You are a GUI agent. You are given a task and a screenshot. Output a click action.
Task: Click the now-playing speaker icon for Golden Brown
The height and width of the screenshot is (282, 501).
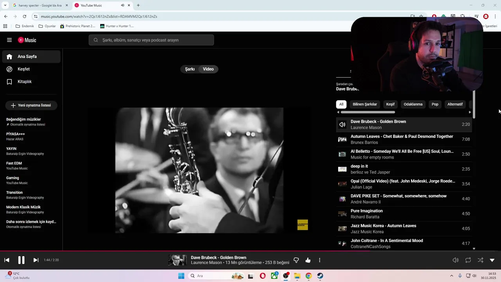coord(342,125)
